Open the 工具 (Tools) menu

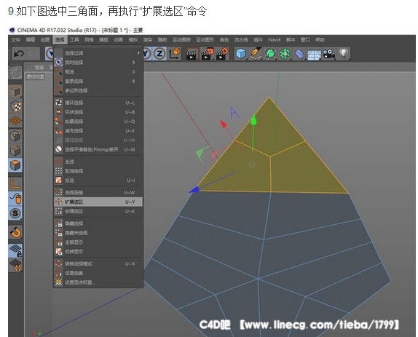click(74, 40)
